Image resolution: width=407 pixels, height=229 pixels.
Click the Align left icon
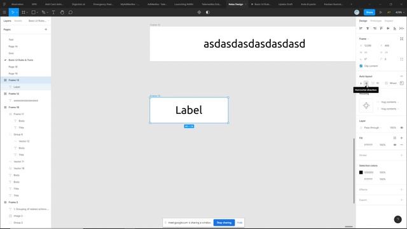tap(361, 28)
